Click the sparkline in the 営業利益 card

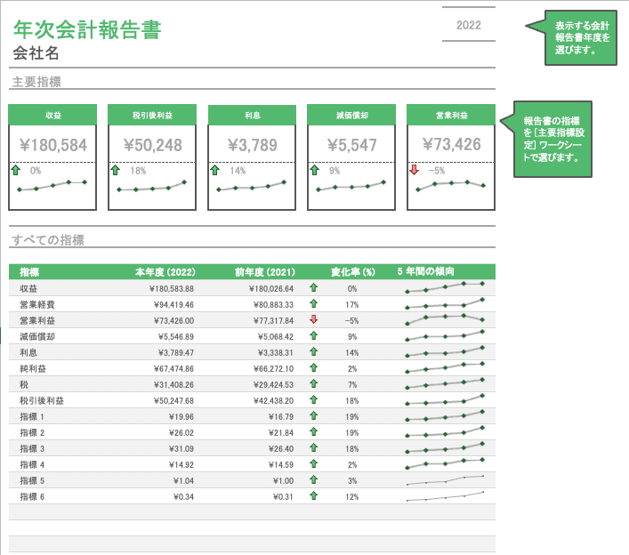pos(450,186)
